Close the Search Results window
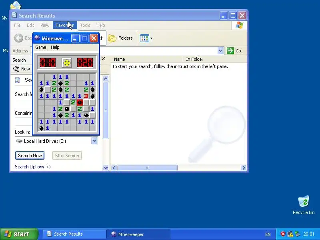 (x=242, y=16)
